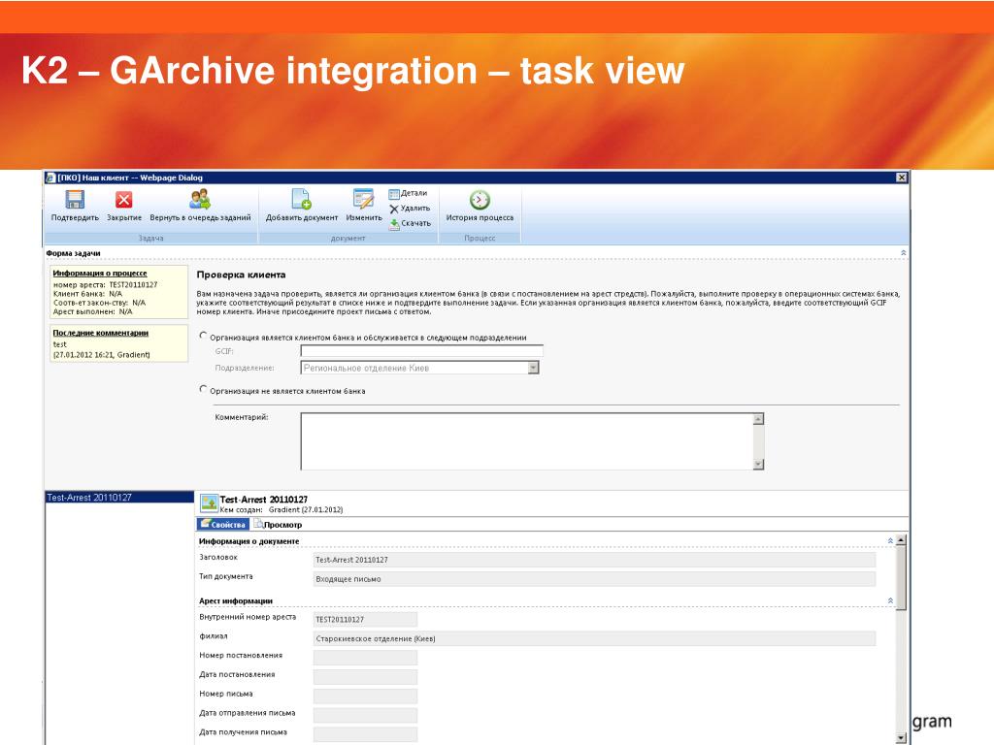Click 'Проверка клиента' heading text
This screenshot has height=745, width=994.
tap(241, 275)
